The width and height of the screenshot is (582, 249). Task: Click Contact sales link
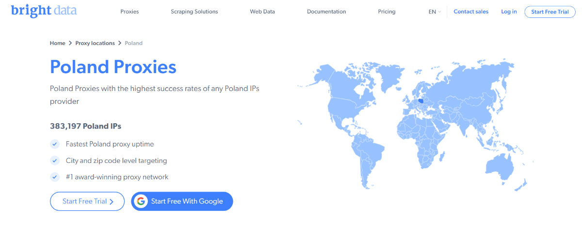point(471,12)
